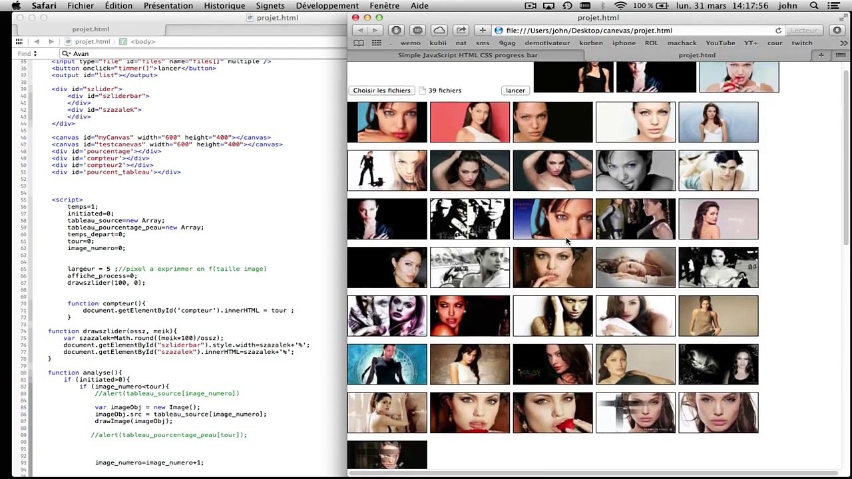Click the '39 fichiers' label
852x479 pixels.
(445, 90)
